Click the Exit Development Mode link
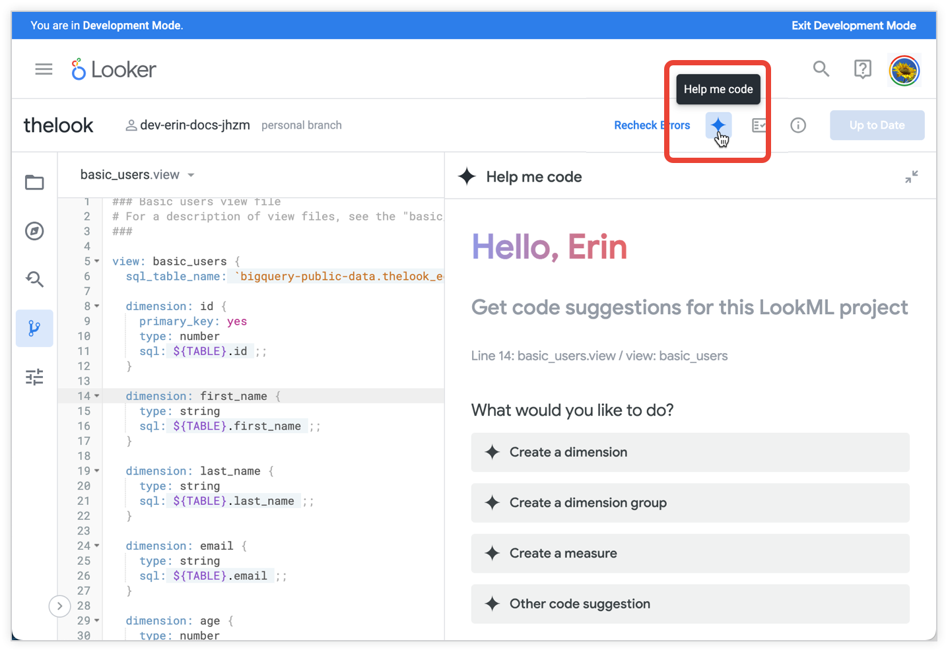Image resolution: width=948 pixels, height=652 pixels. click(x=854, y=25)
